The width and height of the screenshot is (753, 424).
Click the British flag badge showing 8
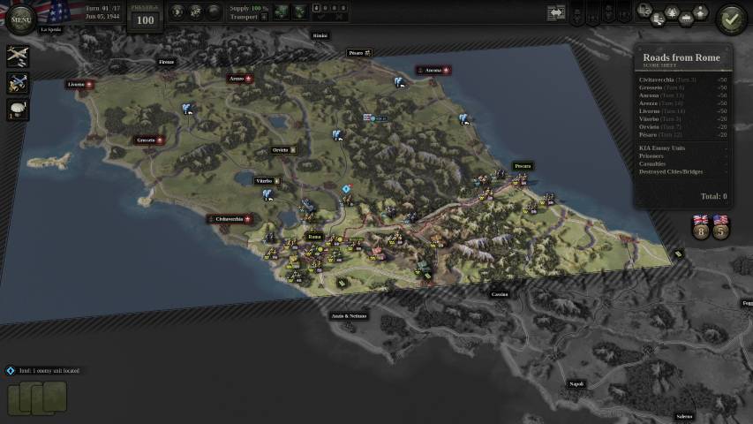[701, 228]
